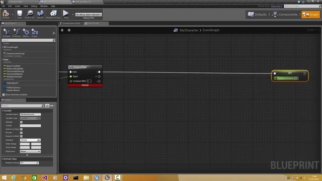
Task: Select FollowCamera component
Action: click(13, 87)
